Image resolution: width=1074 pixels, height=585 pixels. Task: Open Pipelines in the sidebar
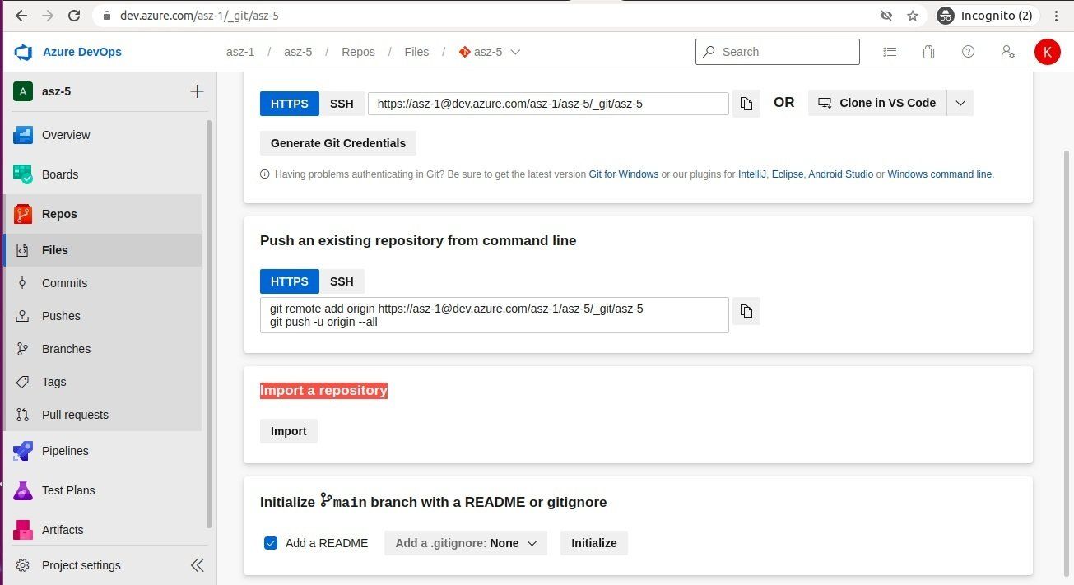(103, 451)
